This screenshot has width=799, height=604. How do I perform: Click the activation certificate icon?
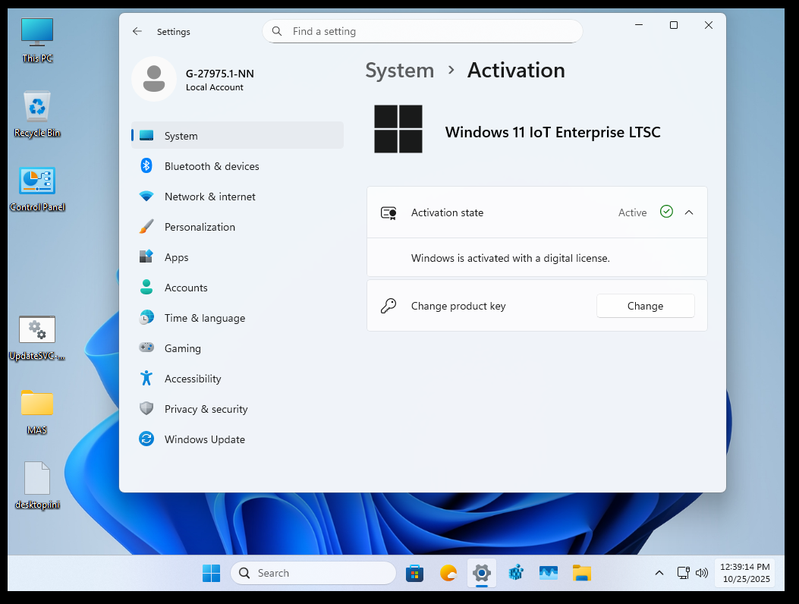388,212
